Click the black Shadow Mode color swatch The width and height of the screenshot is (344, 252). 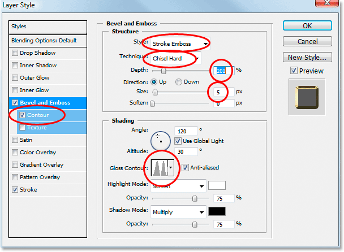point(217,212)
